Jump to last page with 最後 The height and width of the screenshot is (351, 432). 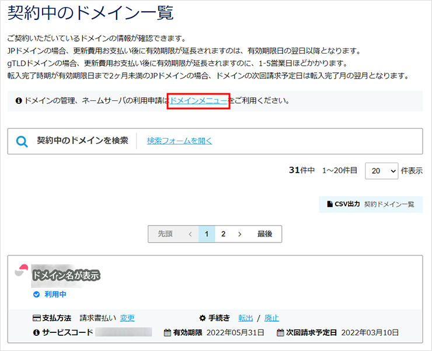264,234
